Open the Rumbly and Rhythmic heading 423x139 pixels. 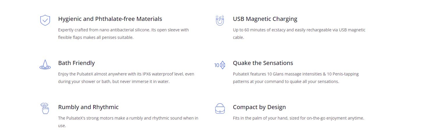pyautogui.click(x=88, y=107)
